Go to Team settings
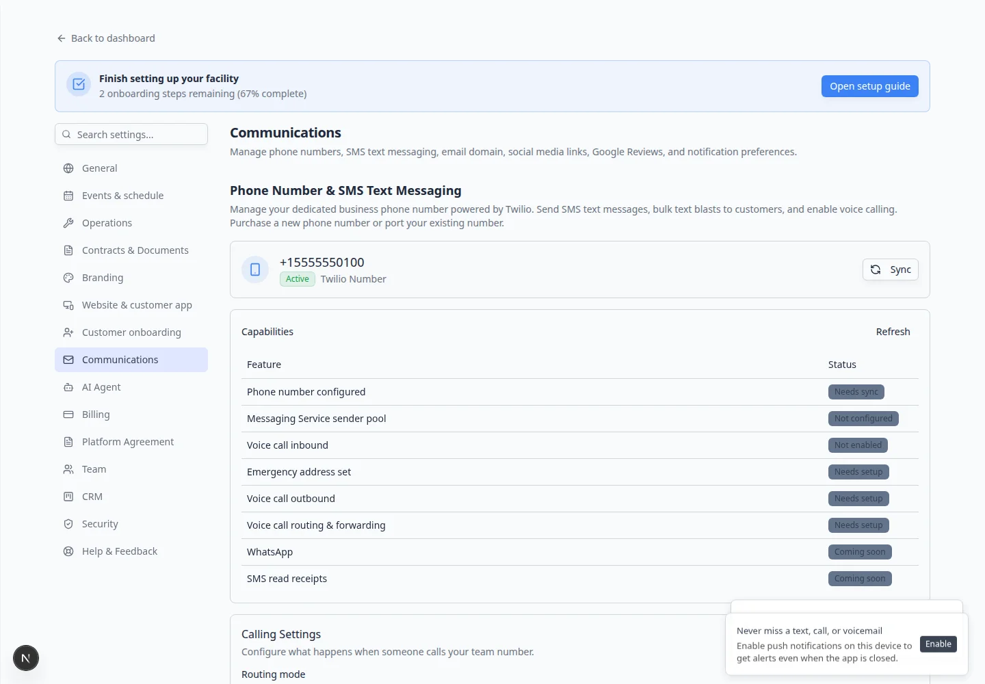Image resolution: width=985 pixels, height=684 pixels. [131, 469]
